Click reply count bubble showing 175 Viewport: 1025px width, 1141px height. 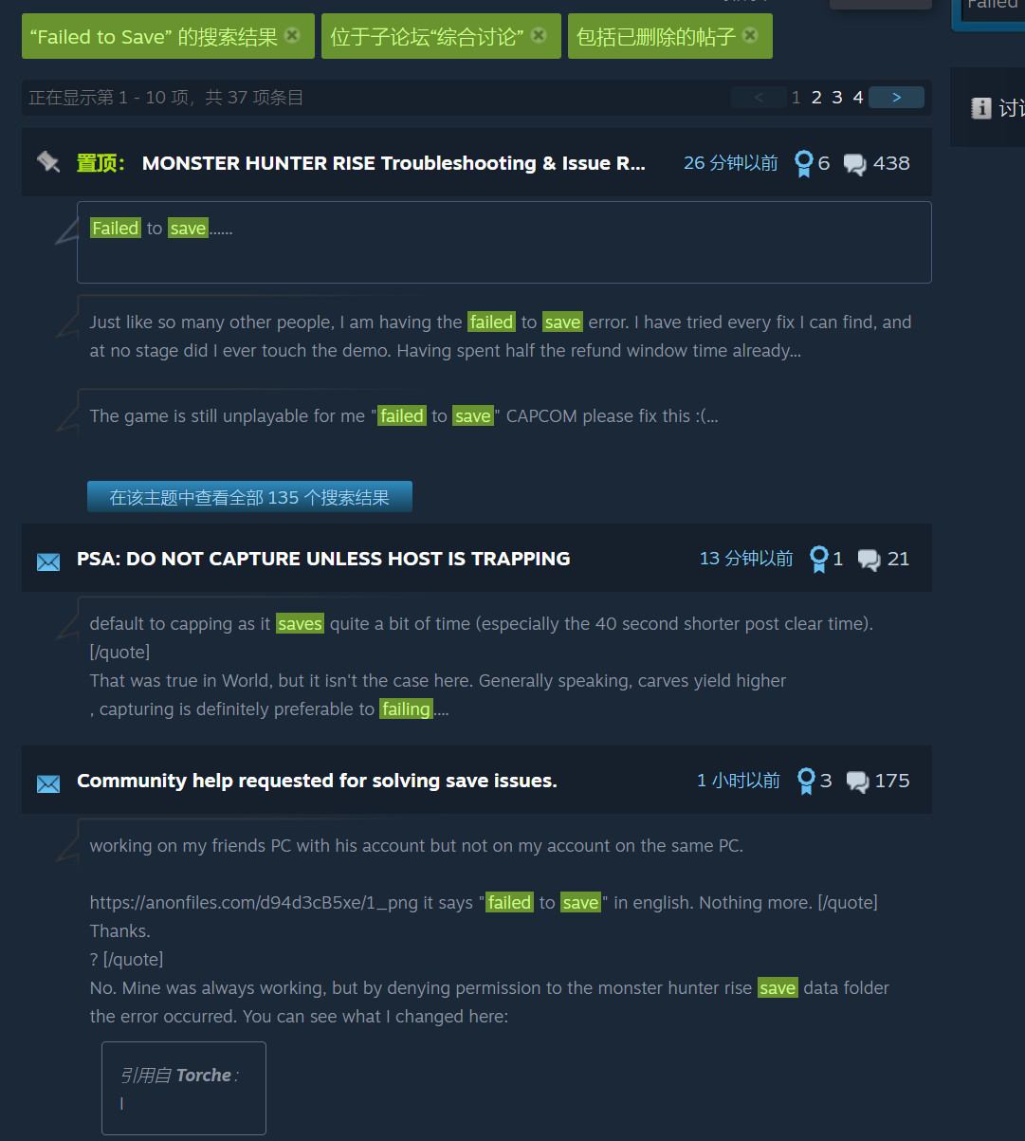(858, 782)
